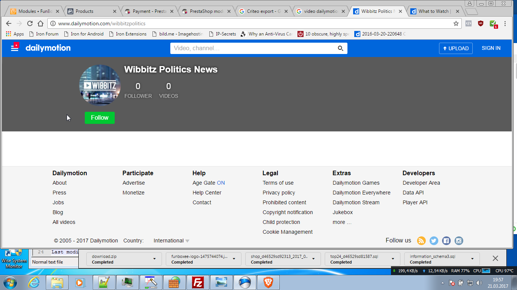Click the browser address bar
517x290 pixels.
(254, 23)
